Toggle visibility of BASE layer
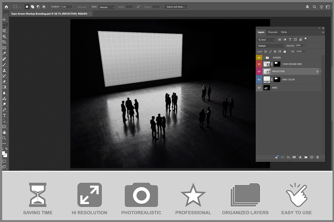The width and height of the screenshot is (334, 222). point(259,88)
